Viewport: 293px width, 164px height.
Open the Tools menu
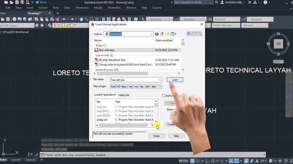(55, 8)
